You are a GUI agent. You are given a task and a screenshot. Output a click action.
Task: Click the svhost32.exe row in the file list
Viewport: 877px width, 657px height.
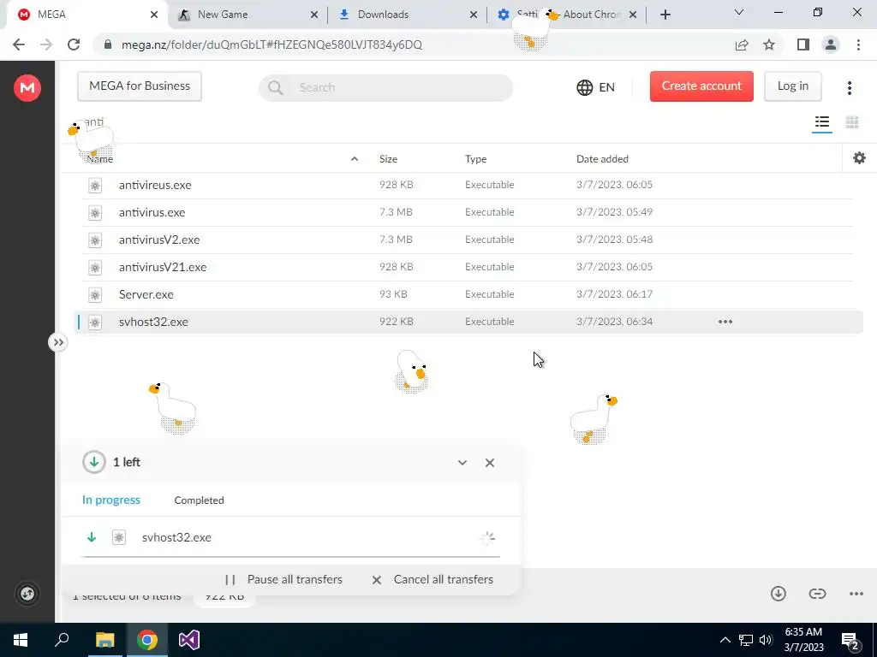click(468, 322)
